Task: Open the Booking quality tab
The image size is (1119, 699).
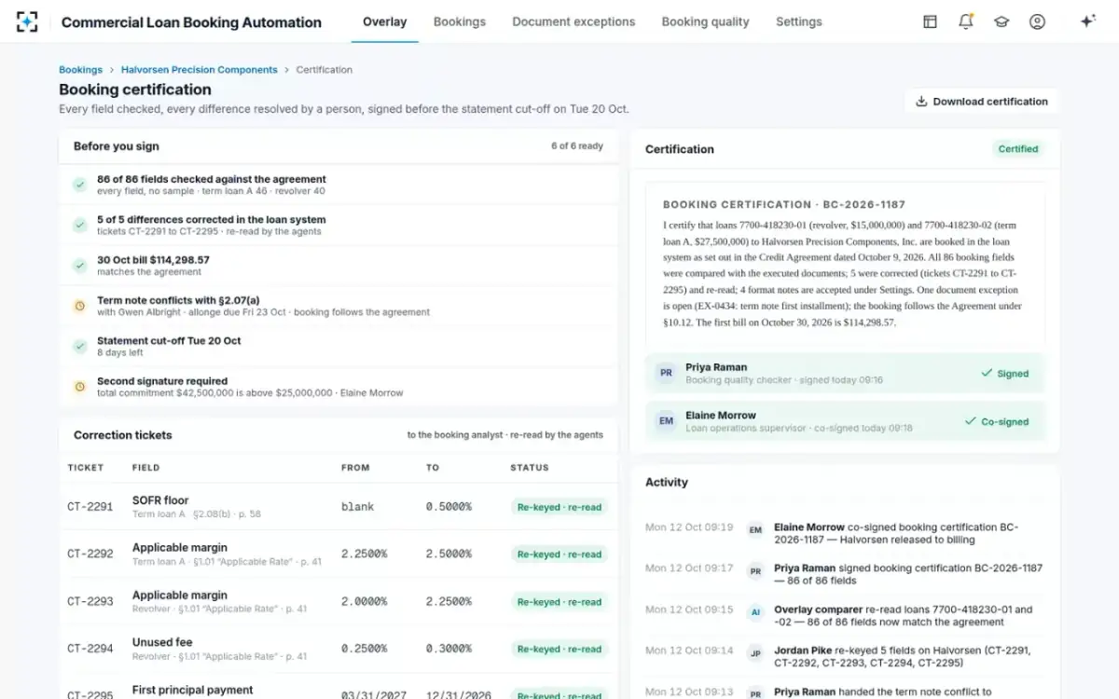Action: [705, 21]
